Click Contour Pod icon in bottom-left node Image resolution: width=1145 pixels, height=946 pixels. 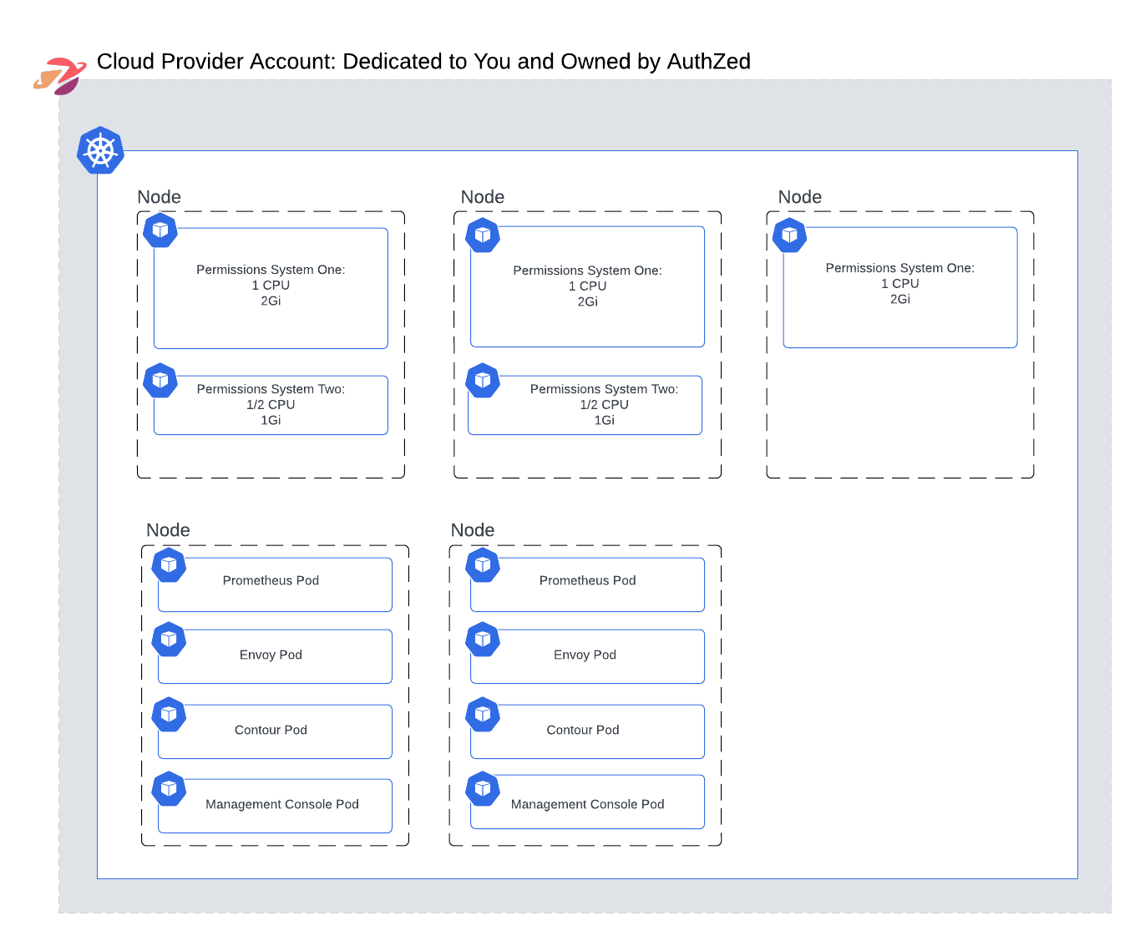click(169, 715)
